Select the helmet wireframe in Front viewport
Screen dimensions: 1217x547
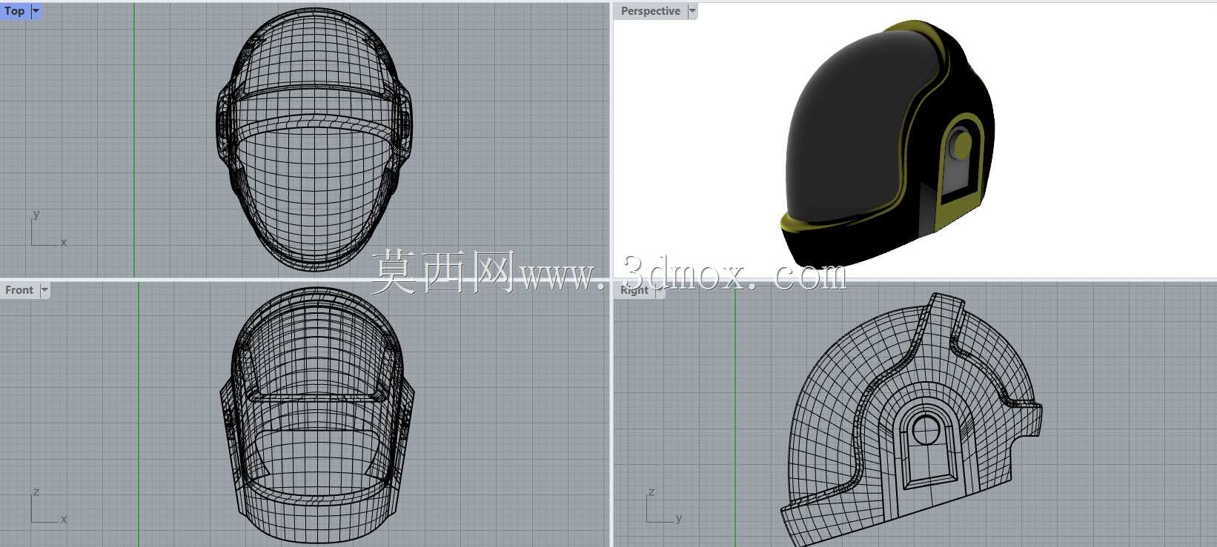pyautogui.click(x=316, y=417)
